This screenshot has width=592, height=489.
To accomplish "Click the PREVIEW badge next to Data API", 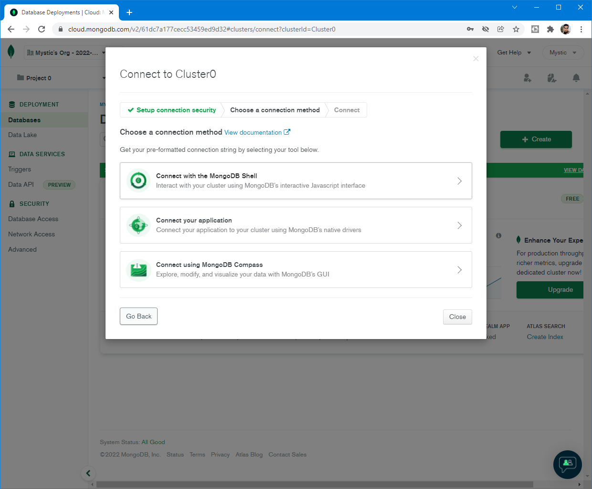I will coord(59,185).
